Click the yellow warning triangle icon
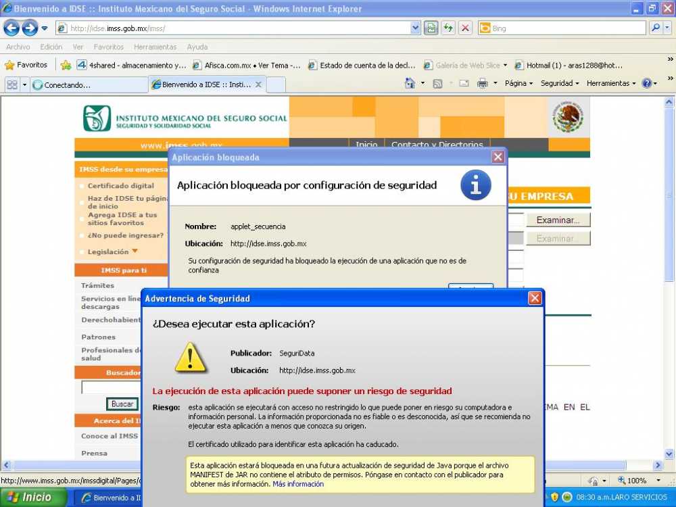 point(190,358)
